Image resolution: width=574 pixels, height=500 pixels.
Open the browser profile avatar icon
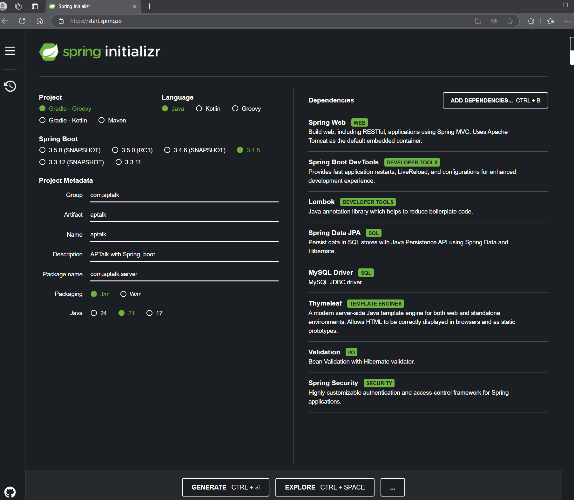[x=3, y=6]
